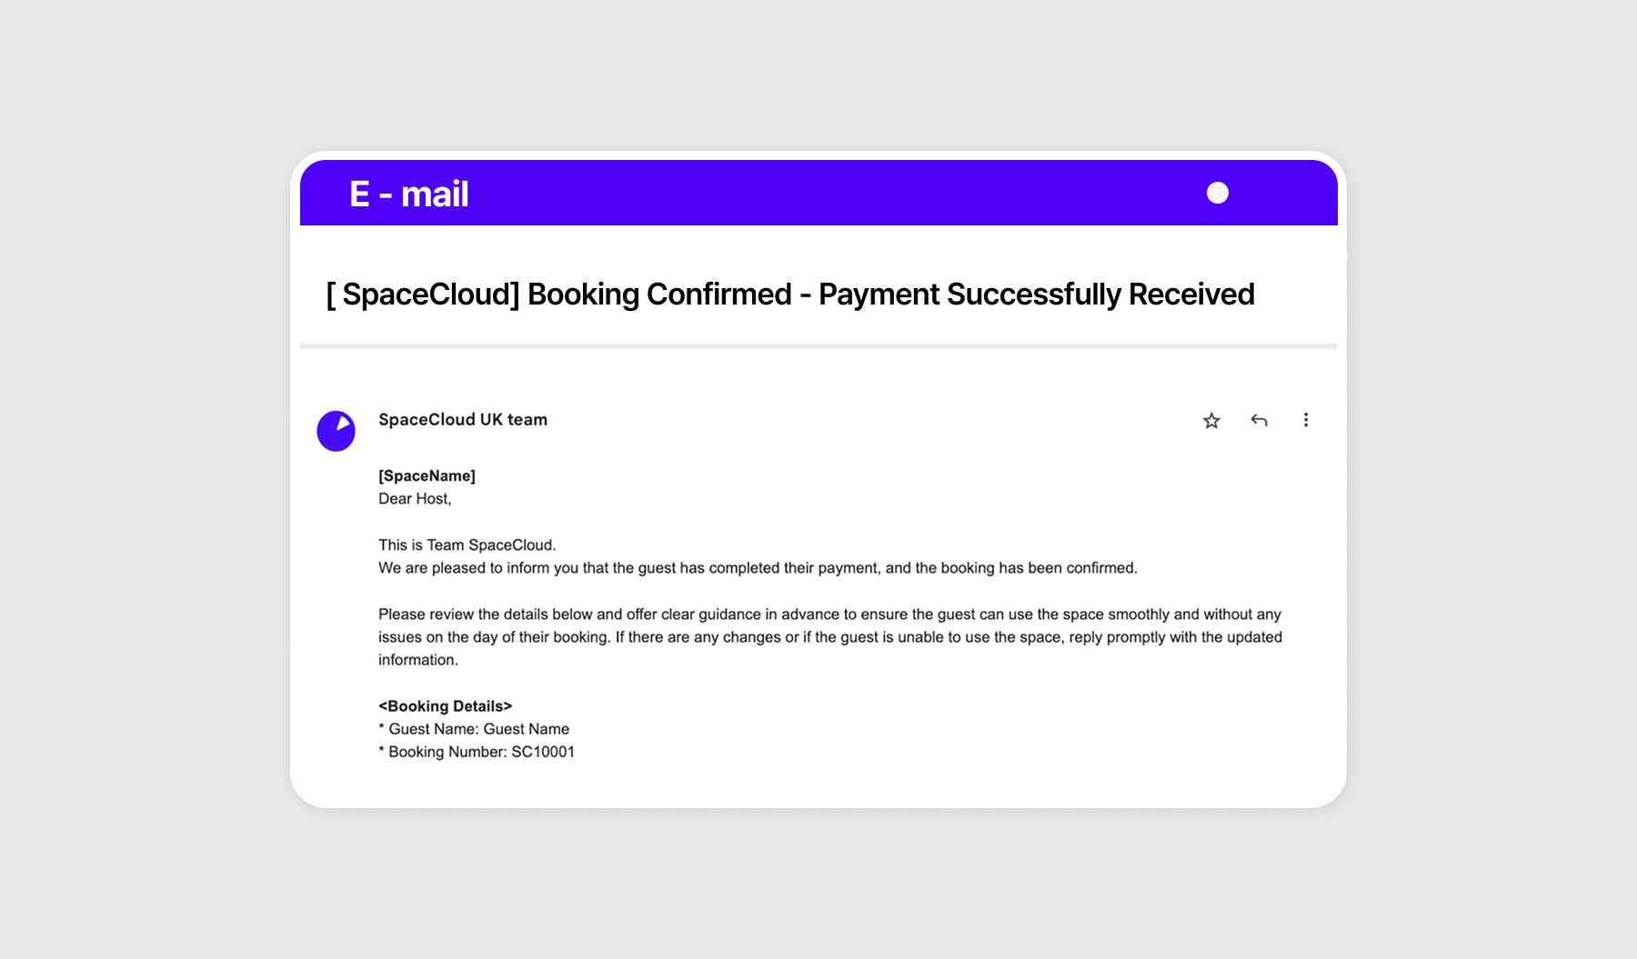Viewport: 1637px width, 959px height.
Task: Click the Guest Name line
Action: point(474,729)
